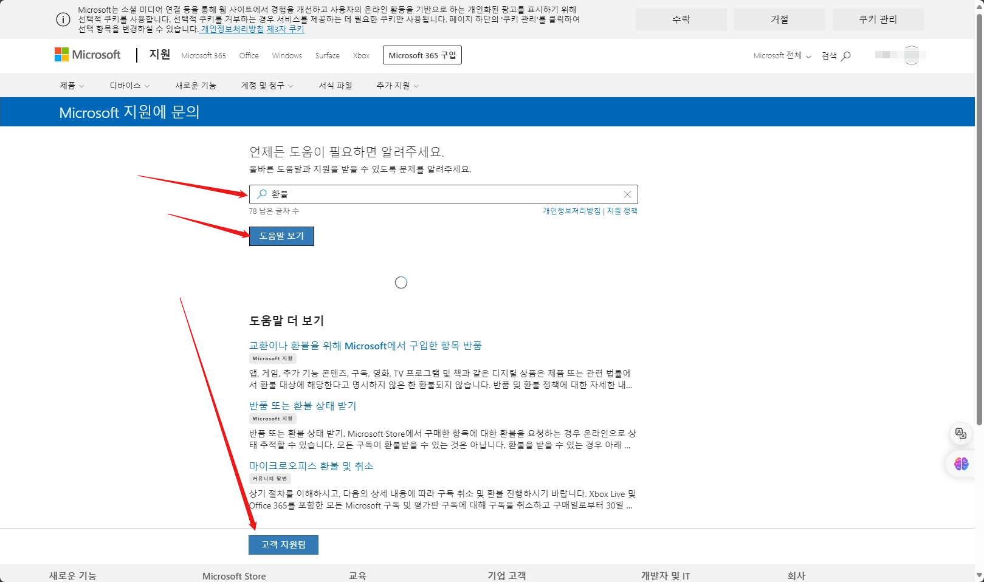This screenshot has height=582, width=984.
Task: Click the scrollbar down arrow
Action: tap(979, 575)
